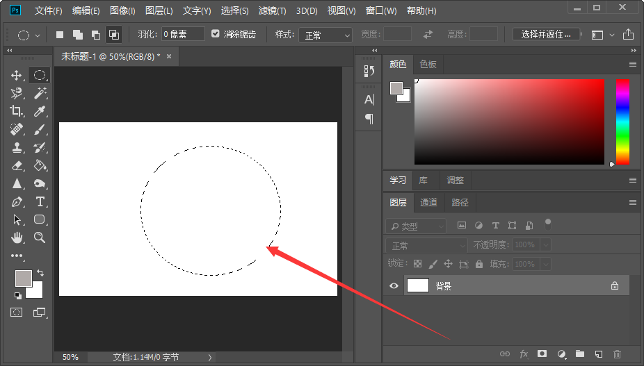Image resolution: width=644 pixels, height=366 pixels.
Task: Activate the Horizontal Type tool
Action: 40,201
